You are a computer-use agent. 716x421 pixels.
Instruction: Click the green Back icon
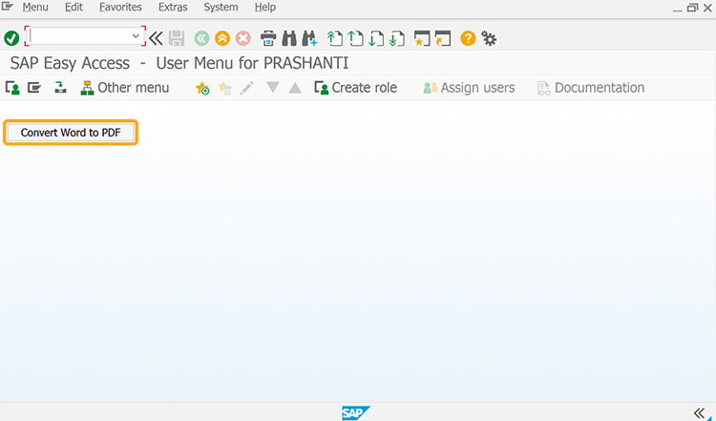coord(201,38)
